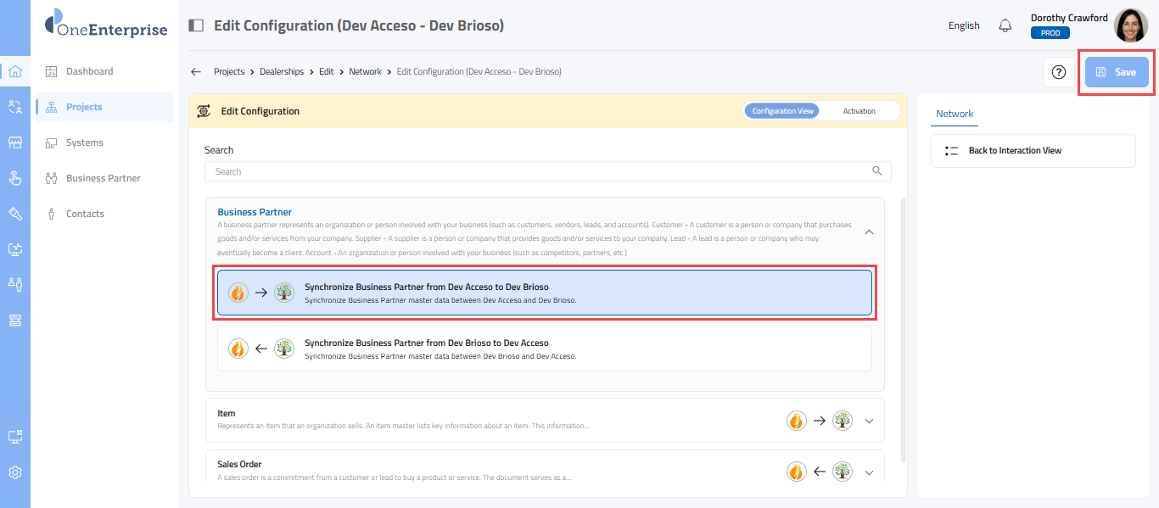Select sync from Dev Brioso to Dev Acceso
Image resolution: width=1159 pixels, height=508 pixels.
point(544,349)
